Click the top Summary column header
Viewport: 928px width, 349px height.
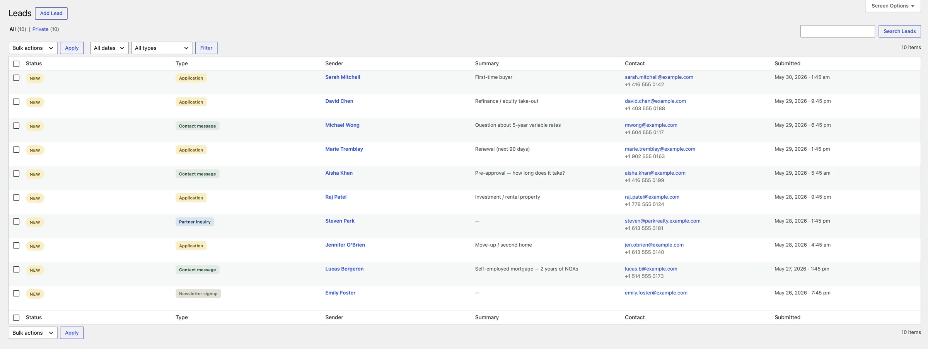[487, 63]
